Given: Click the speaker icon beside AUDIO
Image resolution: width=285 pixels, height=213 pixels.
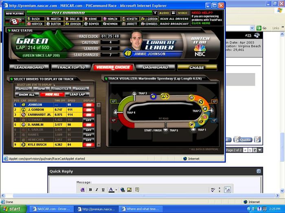Looking at the screenshot, I should coord(155,13).
